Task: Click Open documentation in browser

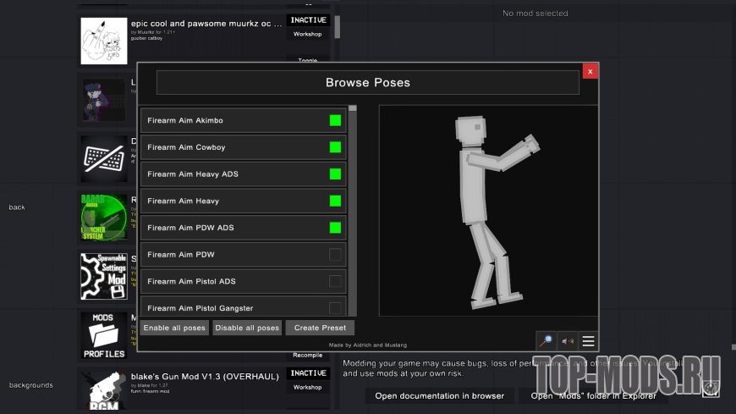Action: pos(440,395)
